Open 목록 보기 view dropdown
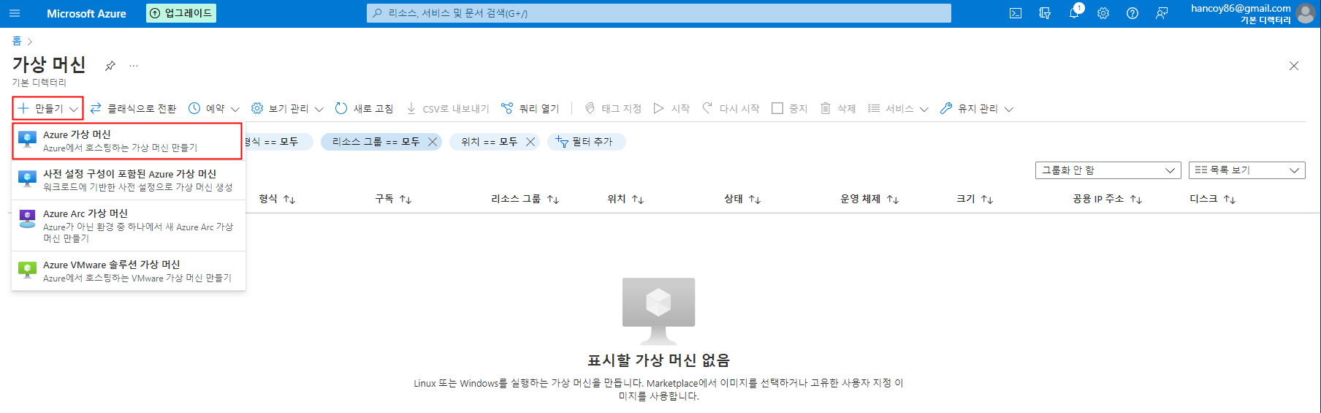Screen dimensions: 1321x413 pos(1246,170)
